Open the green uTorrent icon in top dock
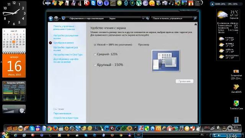The width and height of the screenshot is (245, 138). 139,3
